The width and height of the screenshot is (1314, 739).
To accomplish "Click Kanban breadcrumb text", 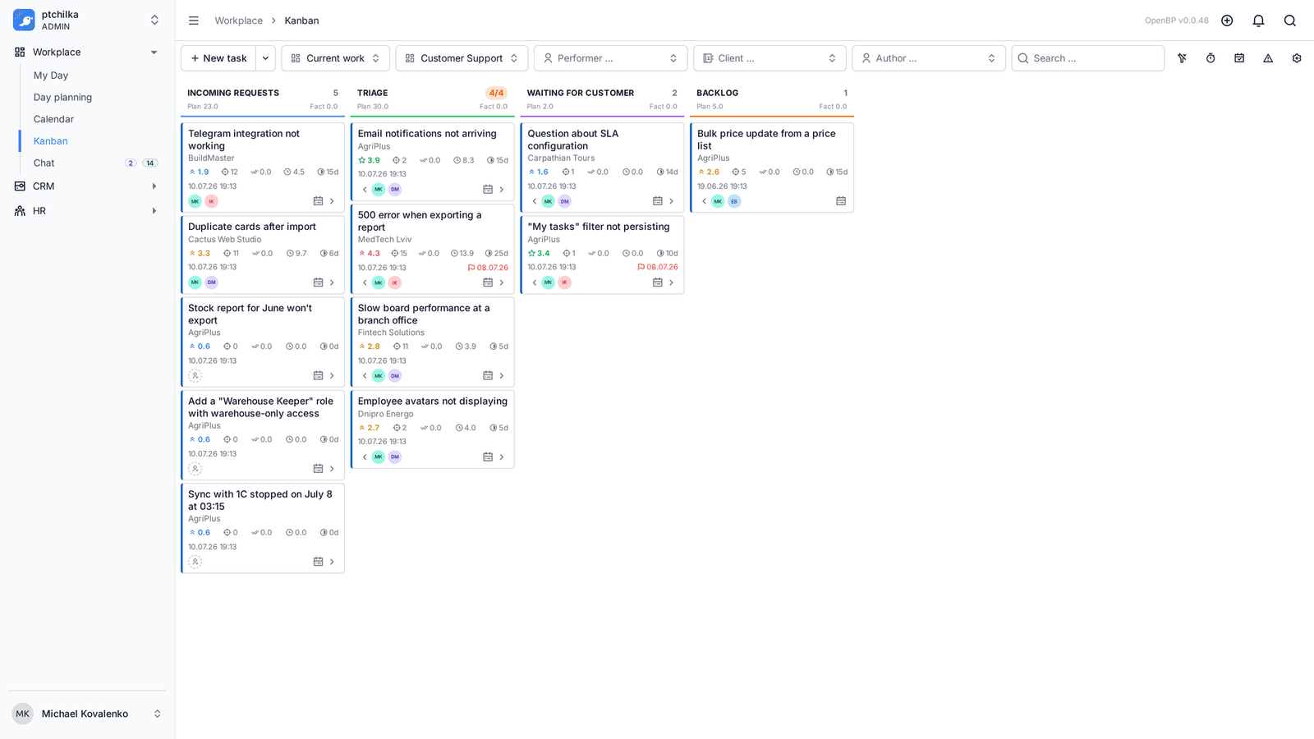I will pyautogui.click(x=301, y=21).
